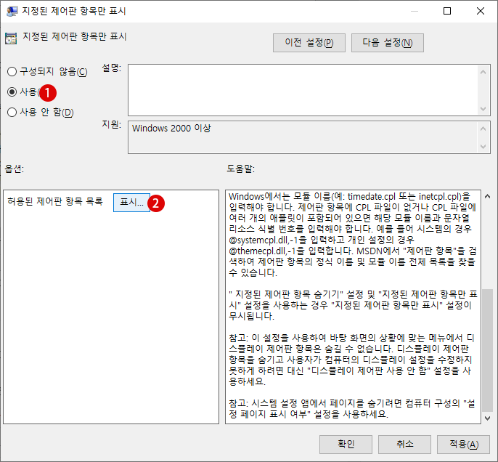Click the help pane scroll down arrow
Viewport: 498px width, 462px height.
click(487, 418)
